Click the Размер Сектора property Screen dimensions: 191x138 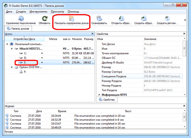click(x=112, y=72)
